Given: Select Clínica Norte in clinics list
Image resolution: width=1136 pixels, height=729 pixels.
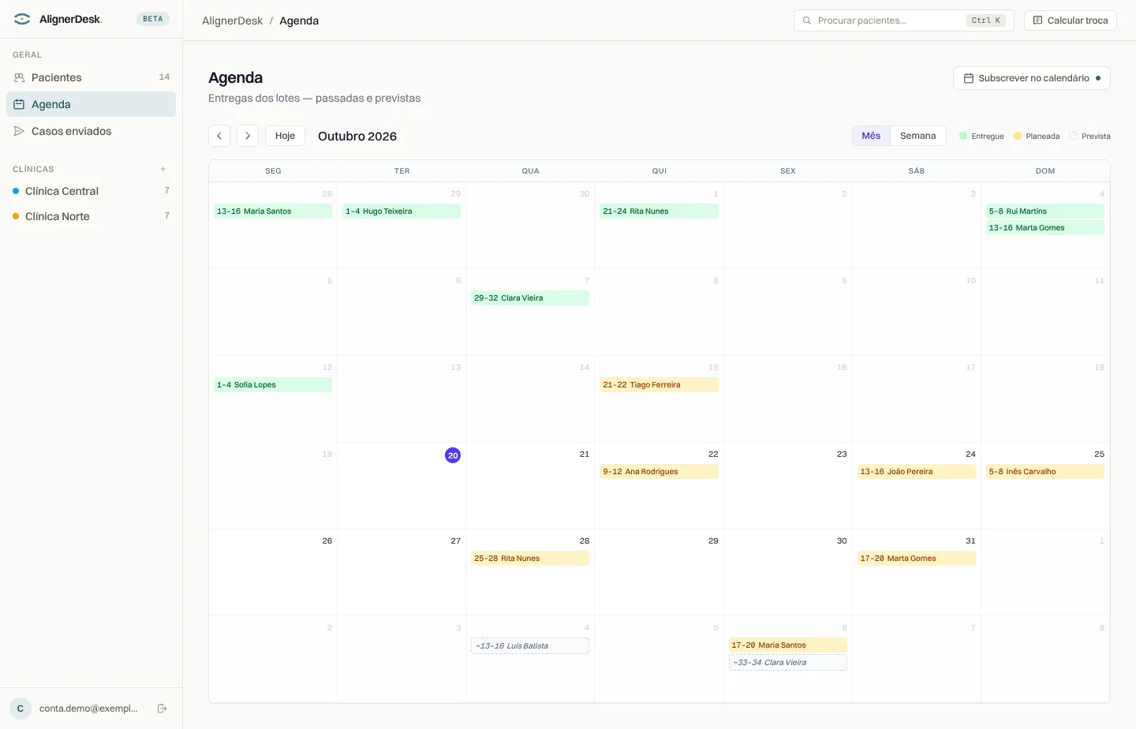Looking at the screenshot, I should 91,216.
